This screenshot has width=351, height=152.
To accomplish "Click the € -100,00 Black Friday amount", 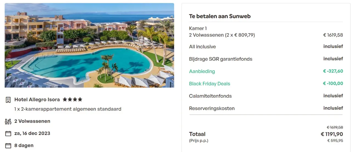I will pos(333,83).
